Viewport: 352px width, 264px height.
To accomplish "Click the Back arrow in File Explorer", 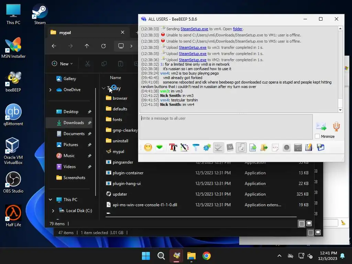I will [54, 46].
